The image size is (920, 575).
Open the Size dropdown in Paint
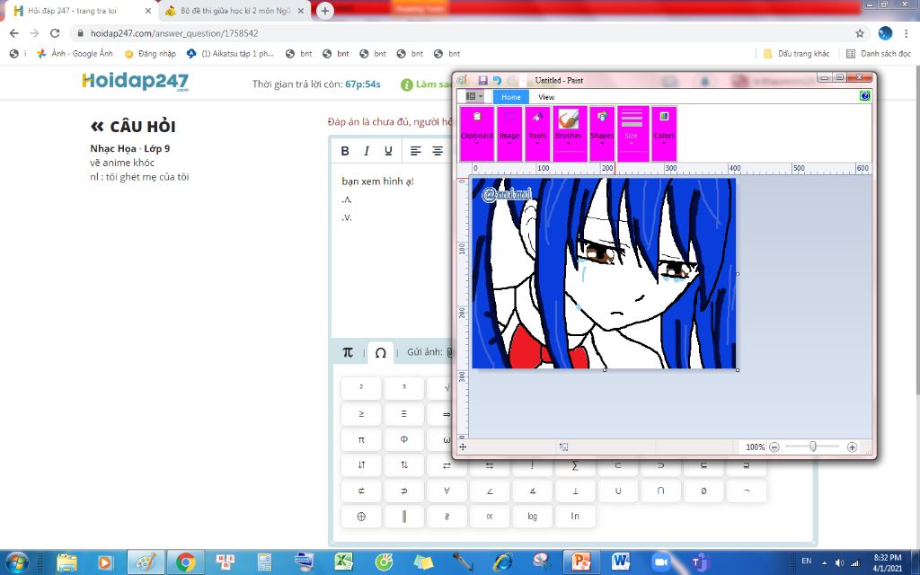632,134
